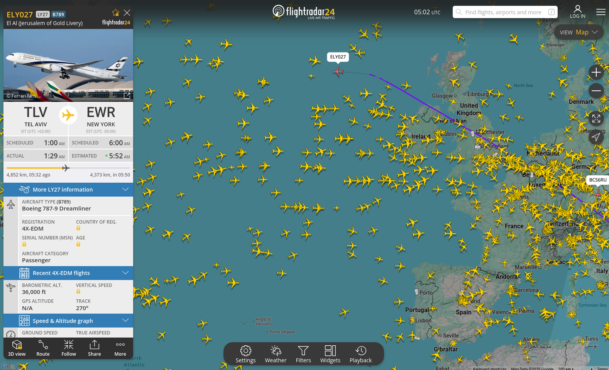Click the Keyboard shortcuts link
609x370 pixels.
point(490,368)
